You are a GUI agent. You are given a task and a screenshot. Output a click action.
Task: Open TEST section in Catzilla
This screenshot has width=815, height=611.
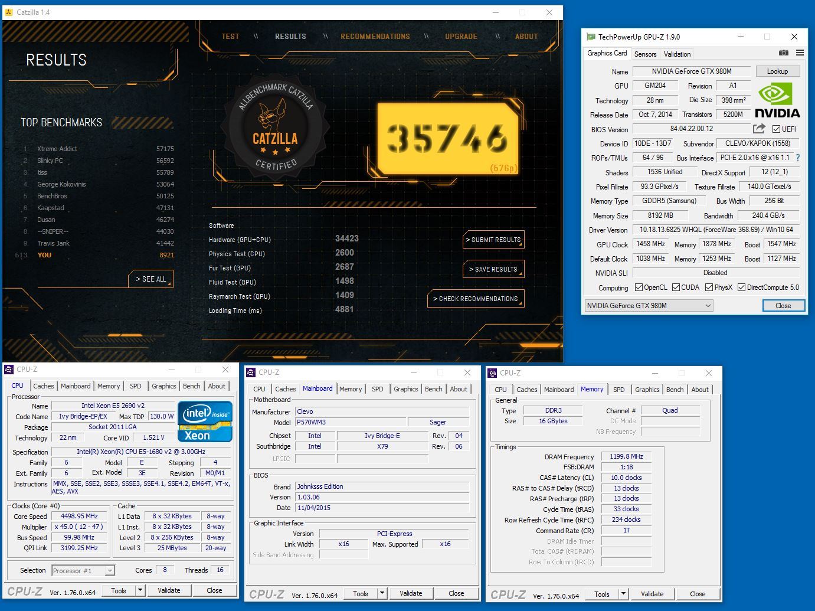(230, 36)
